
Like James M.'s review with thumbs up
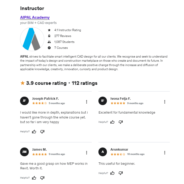pos(34,178)
